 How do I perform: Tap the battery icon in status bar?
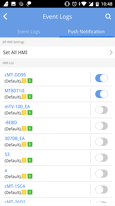coord(97,4)
